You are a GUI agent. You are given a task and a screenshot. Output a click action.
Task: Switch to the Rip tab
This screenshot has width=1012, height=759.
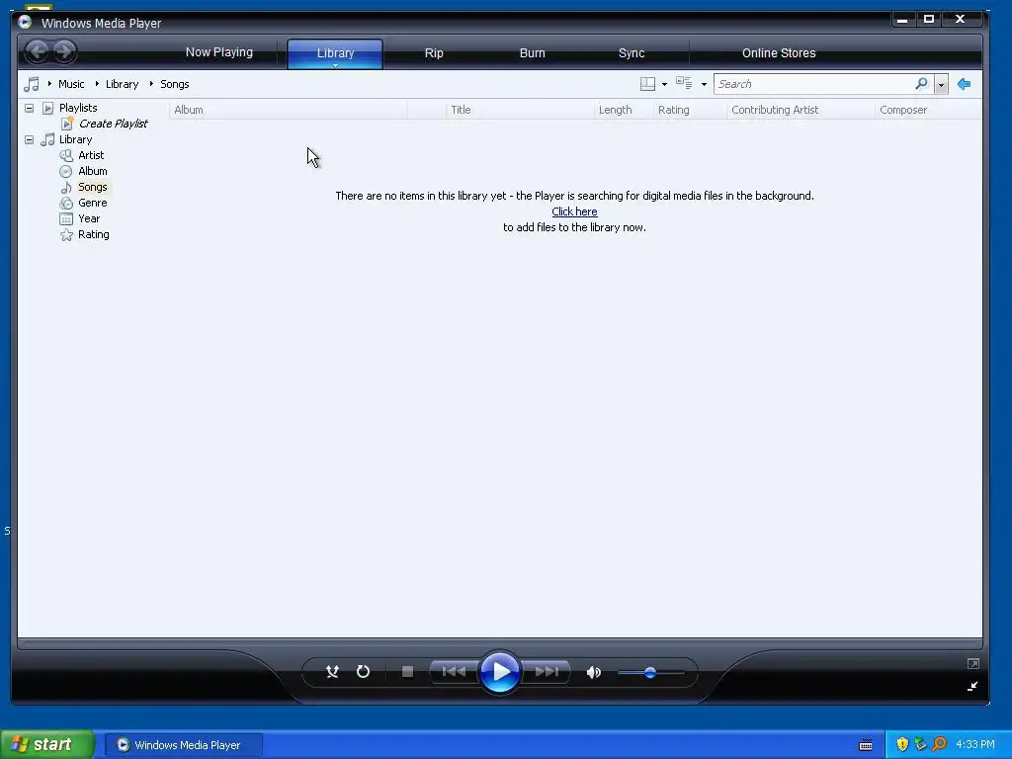point(434,53)
